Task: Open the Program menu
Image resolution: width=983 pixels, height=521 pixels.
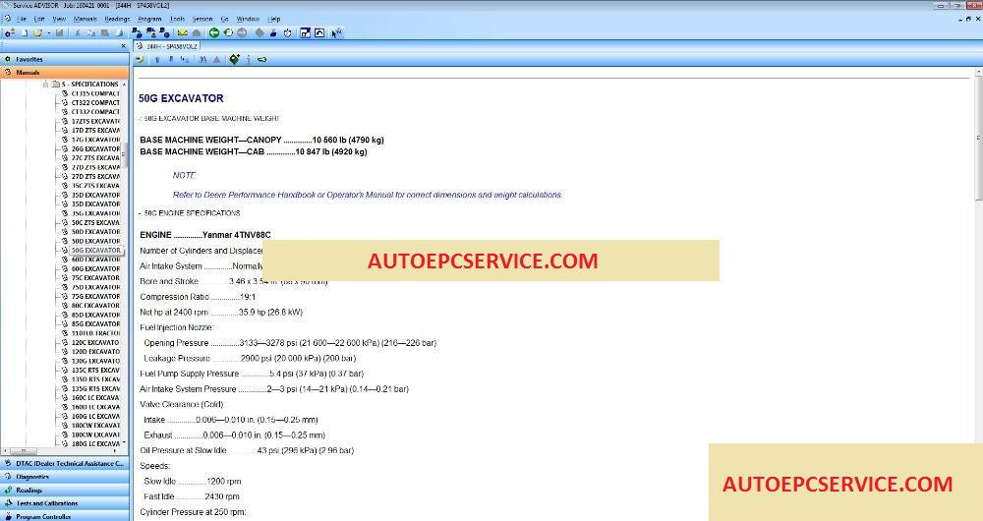Action: [149, 19]
